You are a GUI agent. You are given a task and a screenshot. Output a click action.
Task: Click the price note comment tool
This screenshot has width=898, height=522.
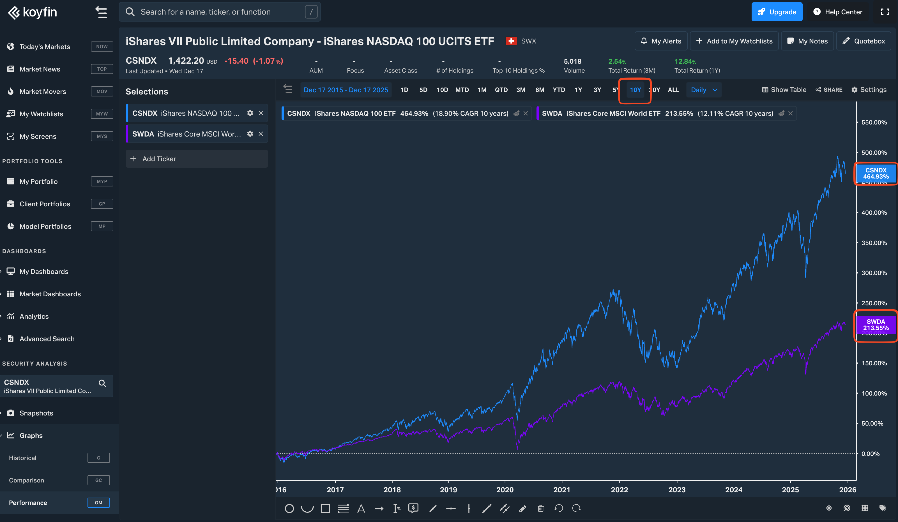click(x=413, y=509)
